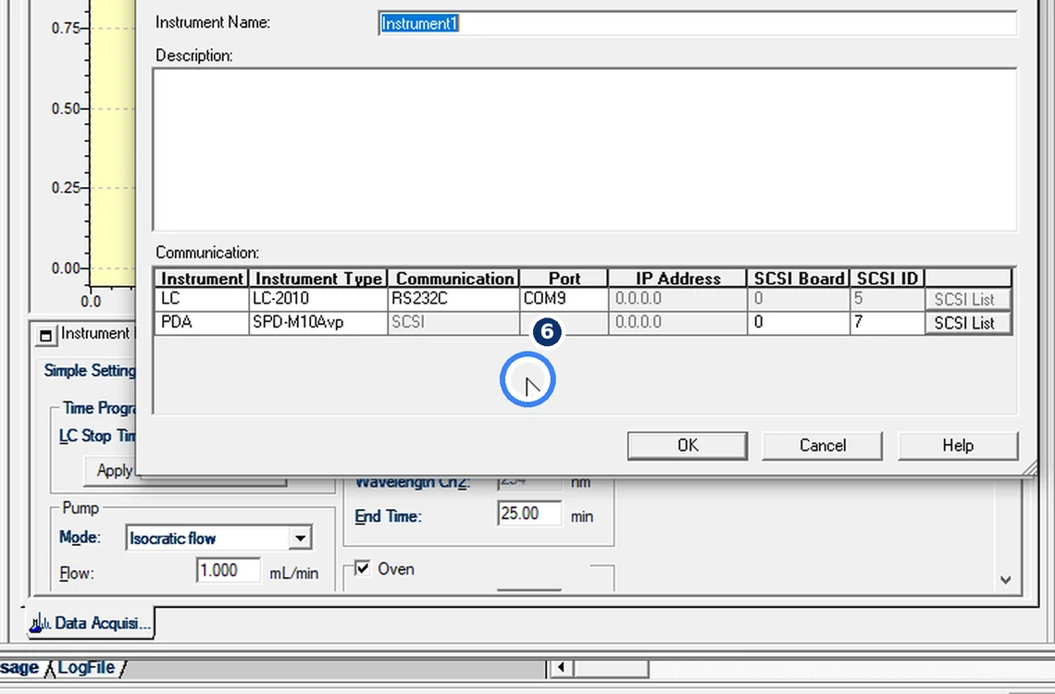Click the IP Address column header
Image resolution: width=1055 pixels, height=694 pixels.
pos(677,279)
